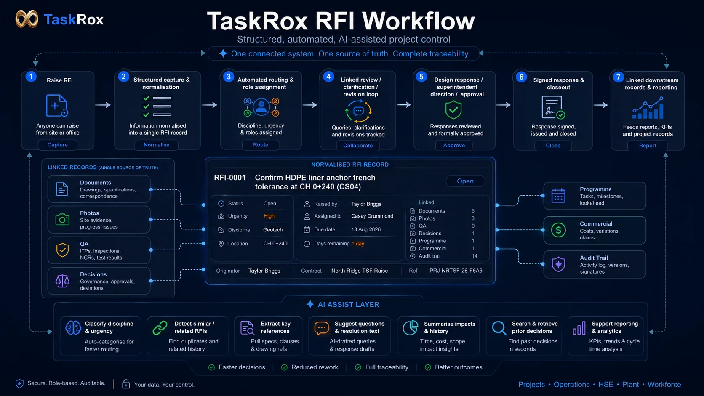This screenshot has width=704, height=396.
Task: Click the Audit Trail shield icon
Action: coord(558,264)
